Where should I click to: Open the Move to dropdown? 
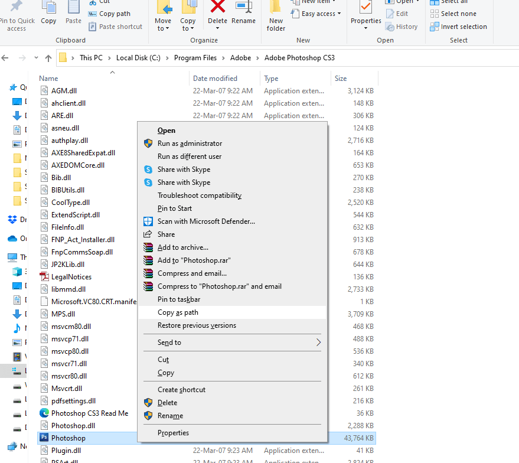pos(163,25)
